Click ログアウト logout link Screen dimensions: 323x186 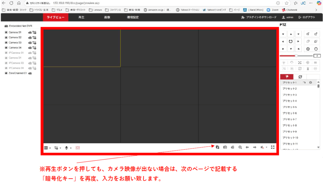[307, 17]
